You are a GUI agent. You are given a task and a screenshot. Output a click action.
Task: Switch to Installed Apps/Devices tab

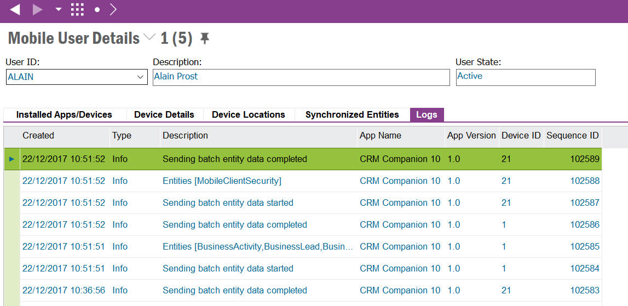(x=64, y=114)
